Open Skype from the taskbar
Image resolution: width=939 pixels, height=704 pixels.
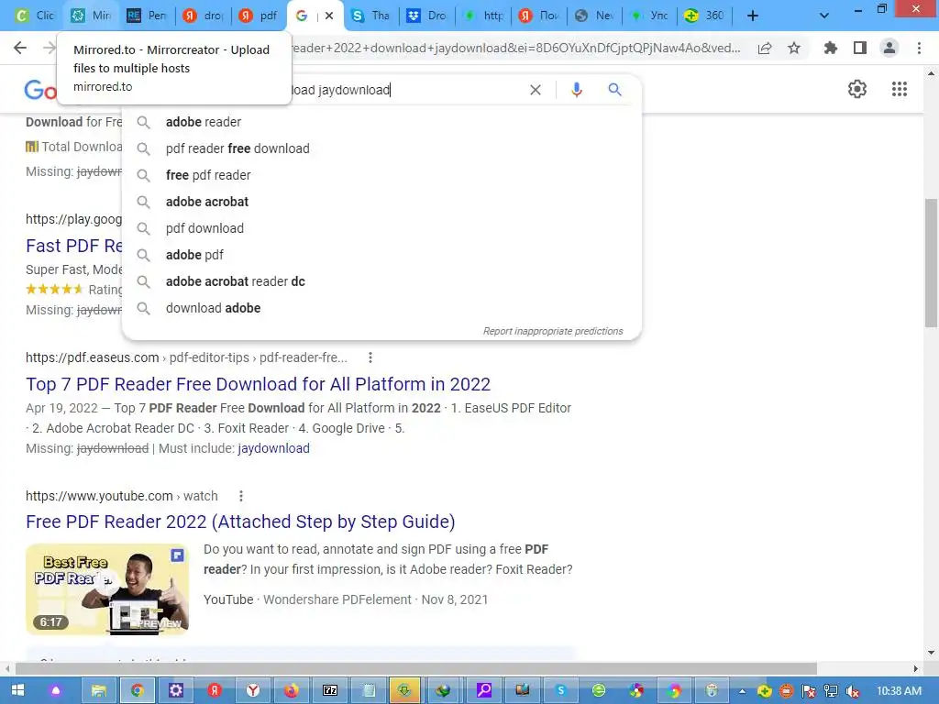point(561,690)
